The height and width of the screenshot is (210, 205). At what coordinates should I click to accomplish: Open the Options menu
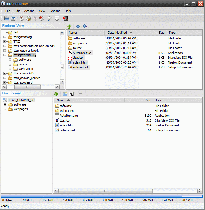click(x=55, y=11)
